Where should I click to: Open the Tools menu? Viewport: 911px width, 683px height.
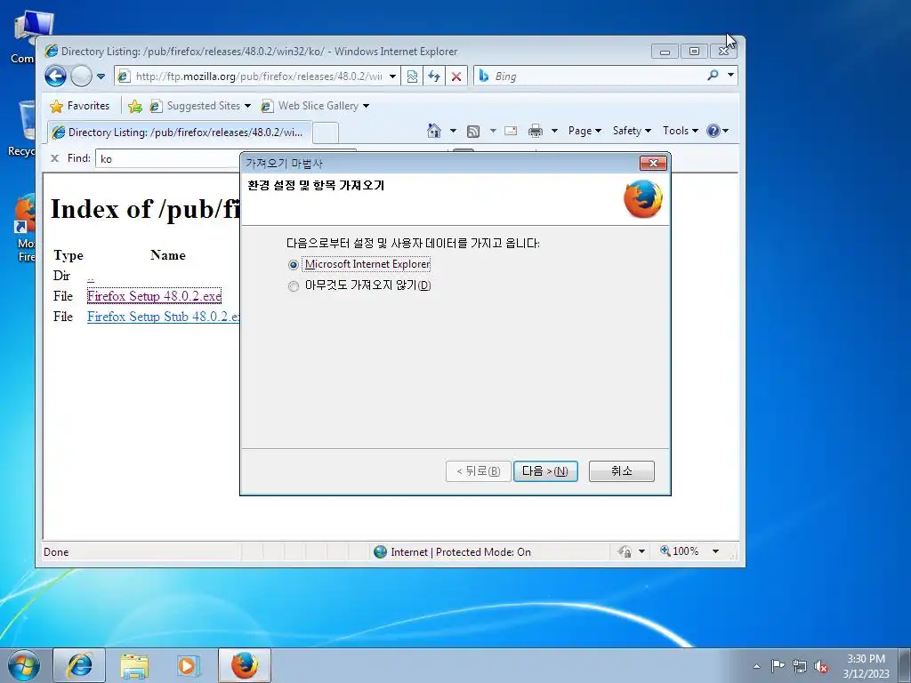click(680, 131)
